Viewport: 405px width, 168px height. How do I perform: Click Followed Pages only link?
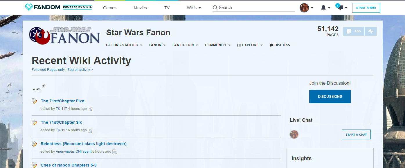48,70
